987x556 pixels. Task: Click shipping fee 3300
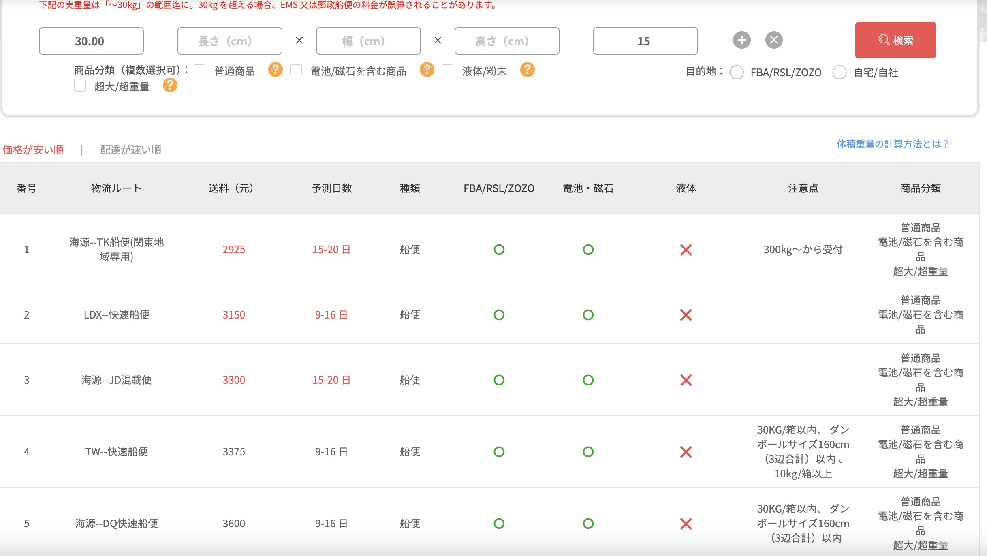tap(234, 380)
